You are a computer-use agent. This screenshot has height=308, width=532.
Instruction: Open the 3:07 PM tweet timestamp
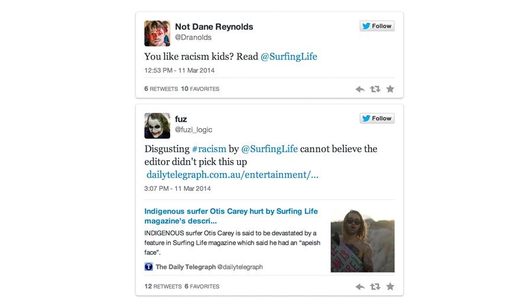point(177,189)
